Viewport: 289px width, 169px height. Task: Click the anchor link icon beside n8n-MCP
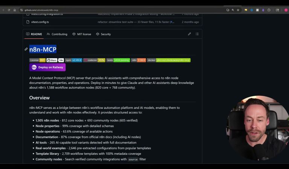click(x=26, y=49)
